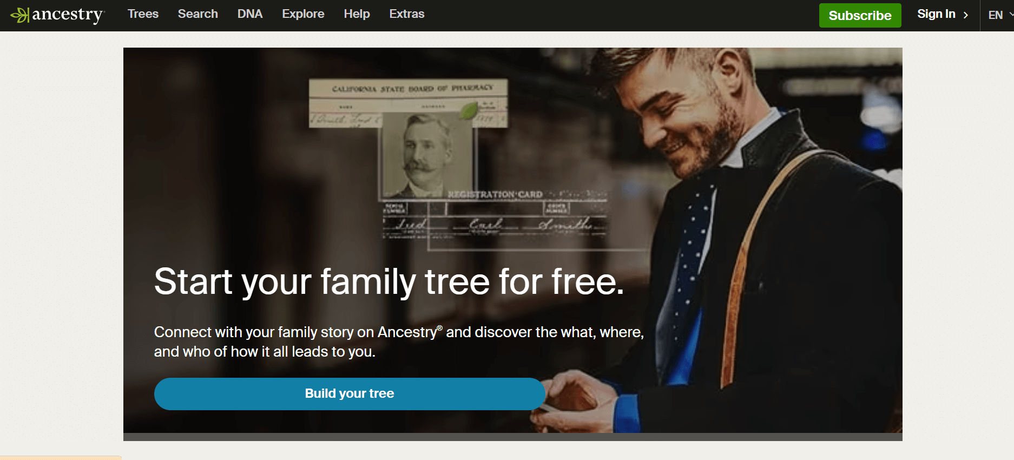1014x460 pixels.
Task: Click the 'Connect with your family story' paragraph
Action: [399, 341]
